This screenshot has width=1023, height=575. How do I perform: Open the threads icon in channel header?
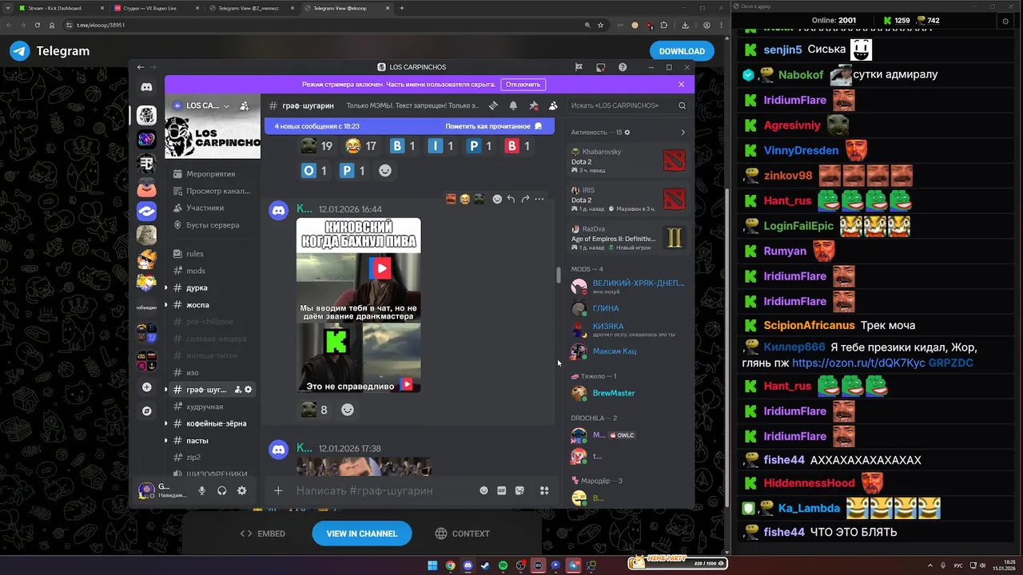[493, 105]
